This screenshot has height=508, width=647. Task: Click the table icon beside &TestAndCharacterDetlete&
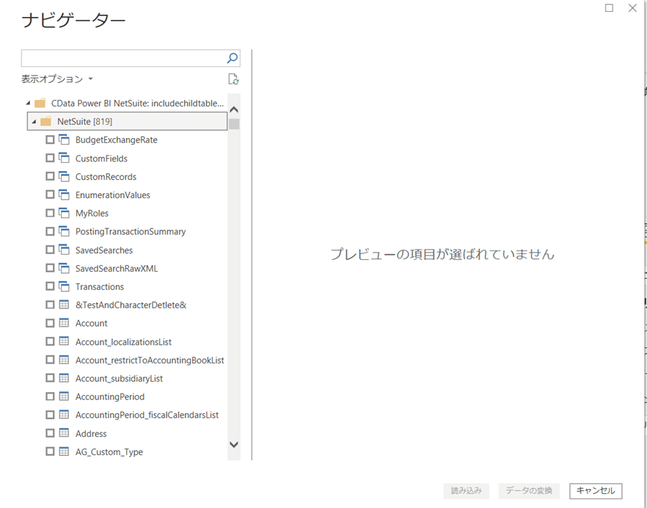pos(64,305)
